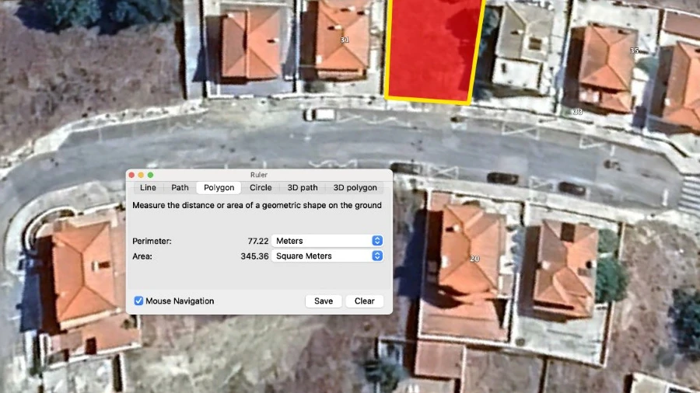Open the Circle tab
This screenshot has width=700, height=393.
click(261, 188)
